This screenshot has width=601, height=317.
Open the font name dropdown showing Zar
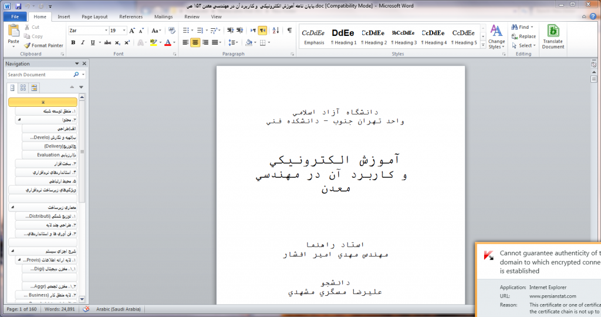pyautogui.click(x=88, y=30)
